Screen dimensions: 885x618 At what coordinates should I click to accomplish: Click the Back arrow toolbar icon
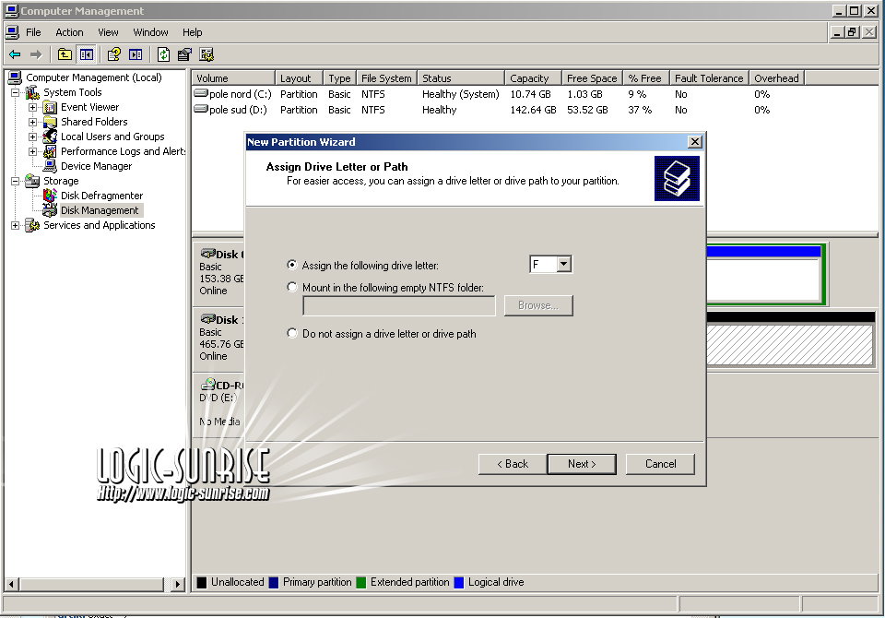tap(15, 54)
